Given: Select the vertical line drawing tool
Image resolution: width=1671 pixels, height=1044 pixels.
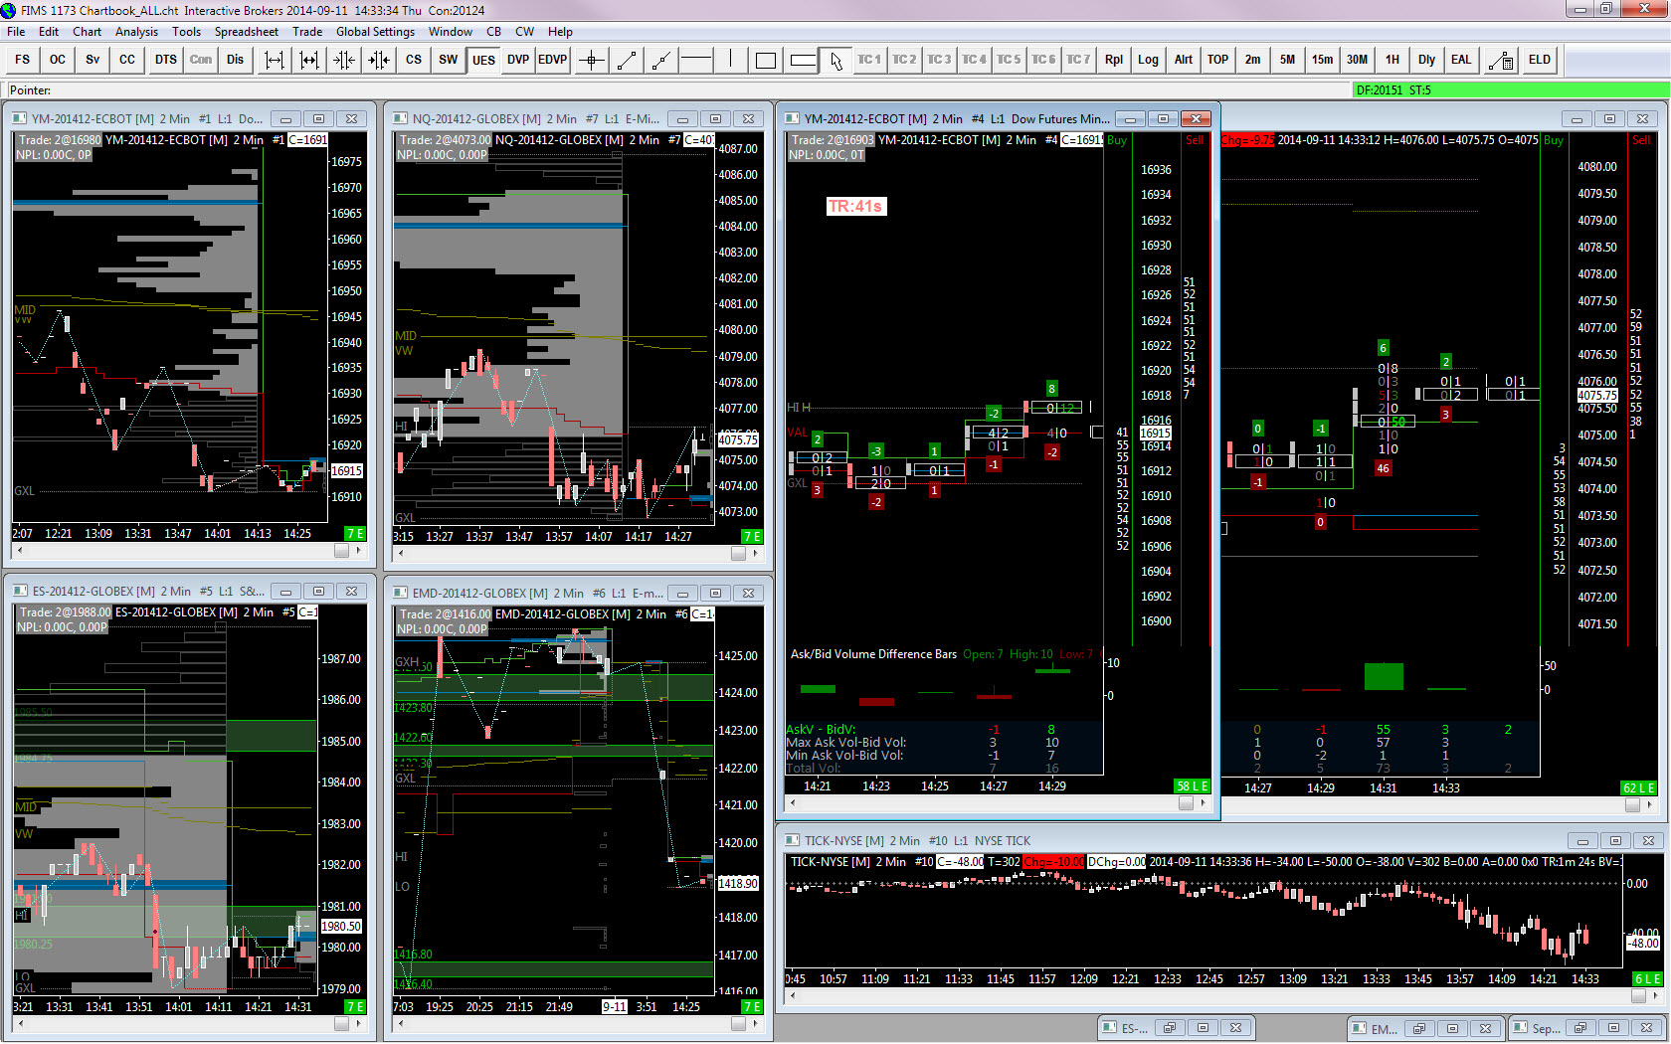Looking at the screenshot, I should pos(731,60).
